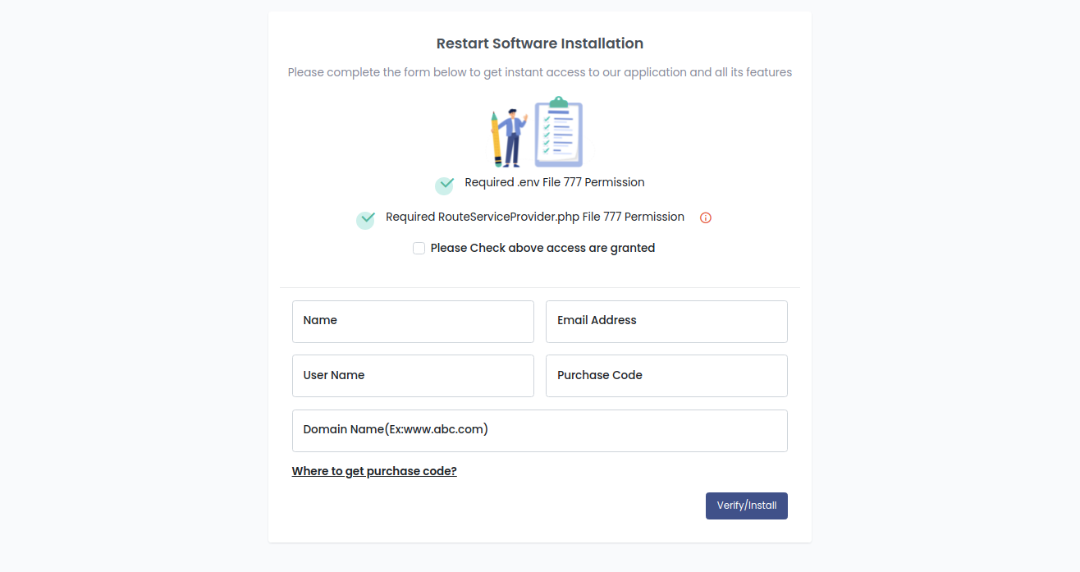Click 'Required RouteServiceProvider.php File 777 Permission' text
Screen dimensions: 1080x572
click(x=534, y=217)
